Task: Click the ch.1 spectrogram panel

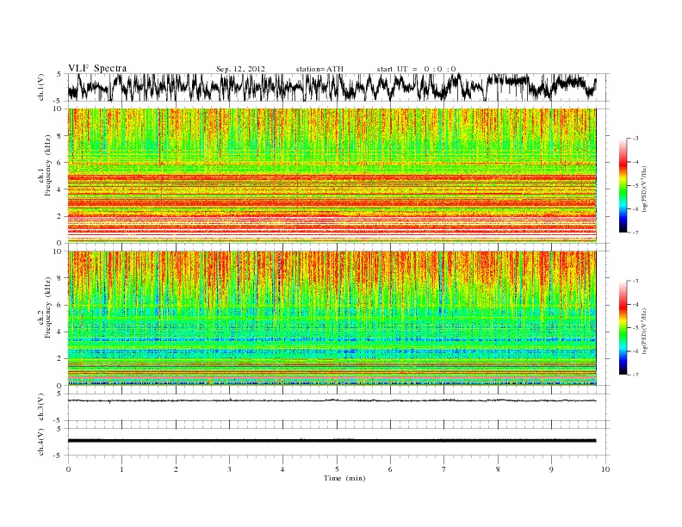Action: [332, 175]
